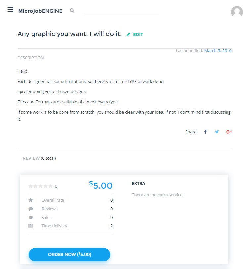Image resolution: width=248 pixels, height=269 pixels.
Task: Click the Time delivery calendar icon
Action: point(31,226)
